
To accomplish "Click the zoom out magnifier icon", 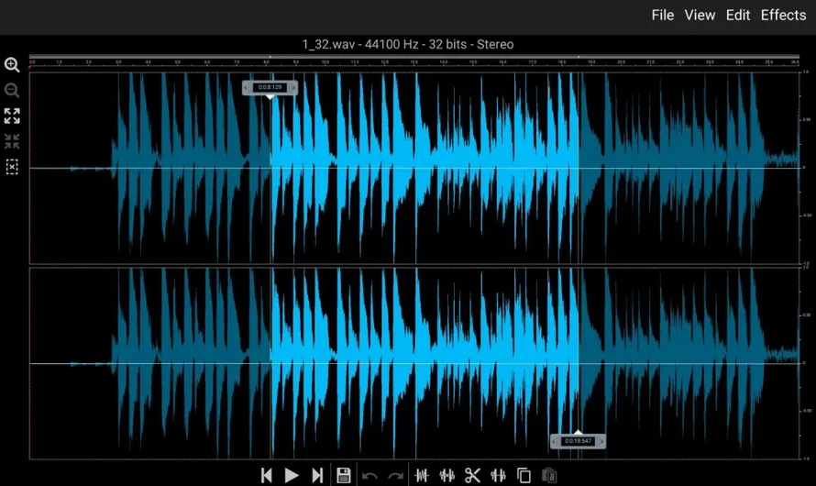I will click(12, 90).
